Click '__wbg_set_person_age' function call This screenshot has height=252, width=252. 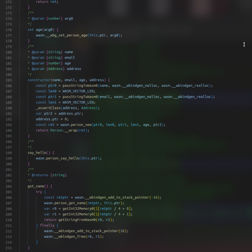tap(67, 35)
